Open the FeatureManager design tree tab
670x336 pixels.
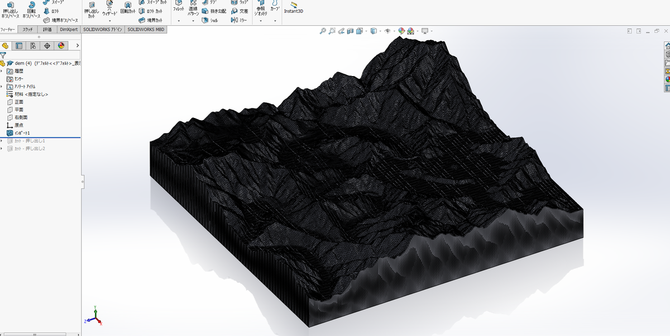pos(5,46)
